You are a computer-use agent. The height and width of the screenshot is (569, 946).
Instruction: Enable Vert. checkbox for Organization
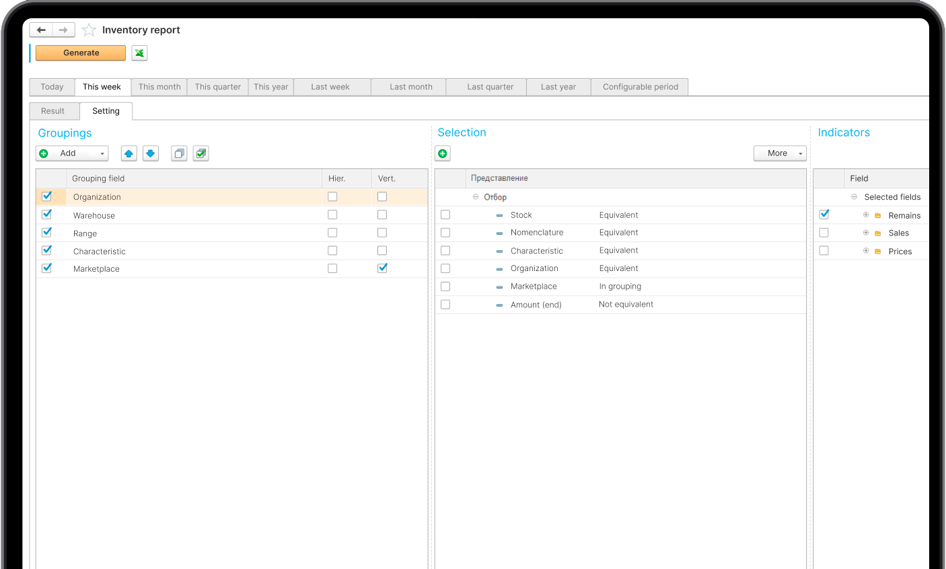382,196
